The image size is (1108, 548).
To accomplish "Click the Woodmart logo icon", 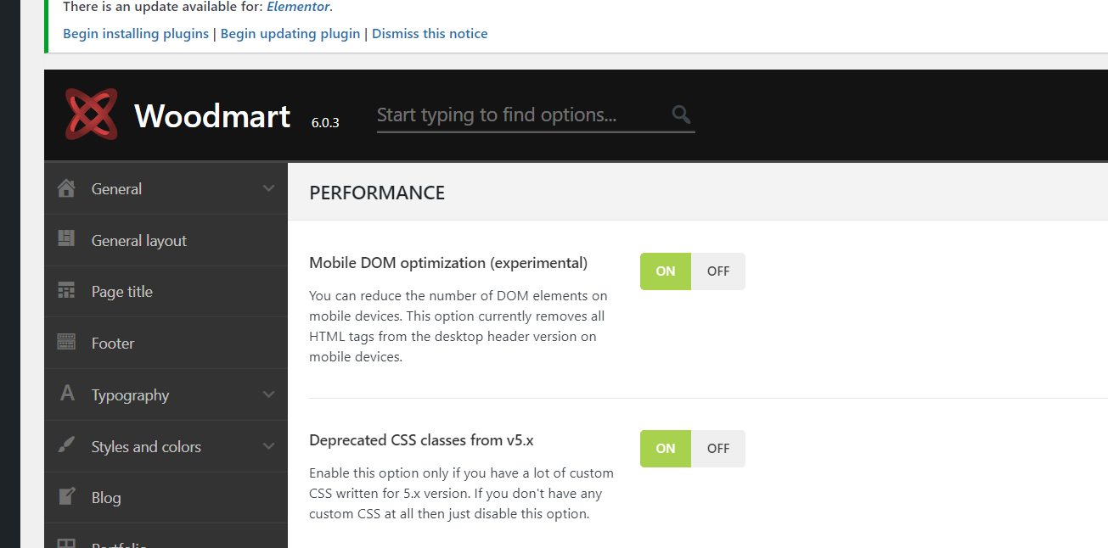I will 92,115.
